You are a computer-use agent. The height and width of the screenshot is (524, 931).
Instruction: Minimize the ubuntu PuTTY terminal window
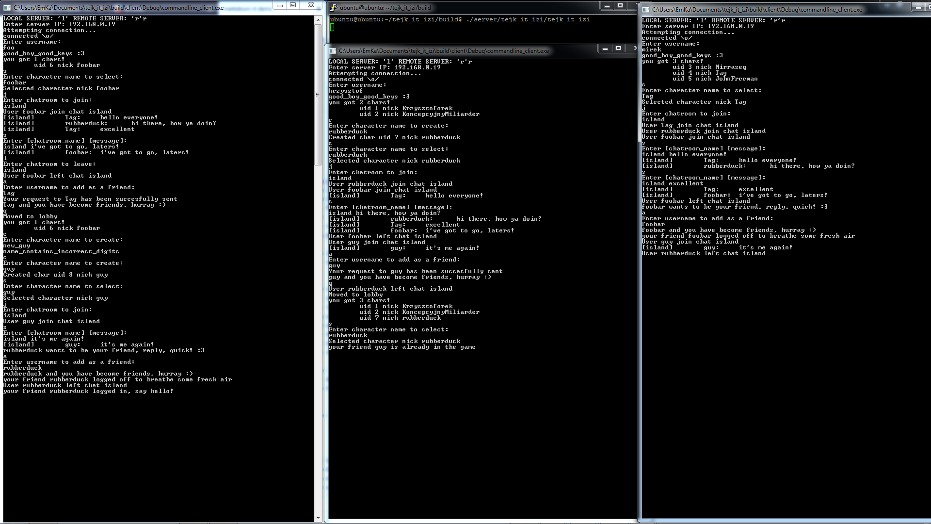607,6
